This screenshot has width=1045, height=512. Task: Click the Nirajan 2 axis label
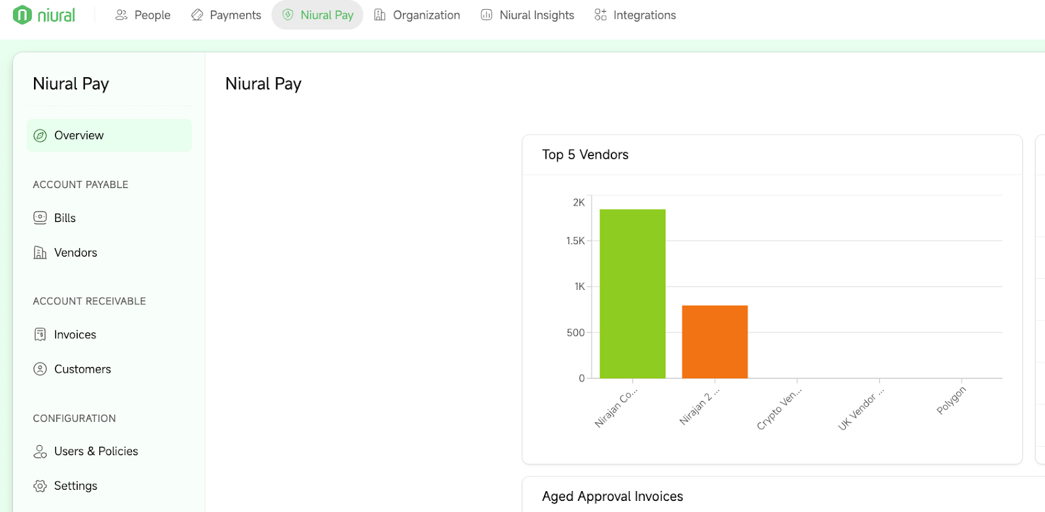click(699, 408)
